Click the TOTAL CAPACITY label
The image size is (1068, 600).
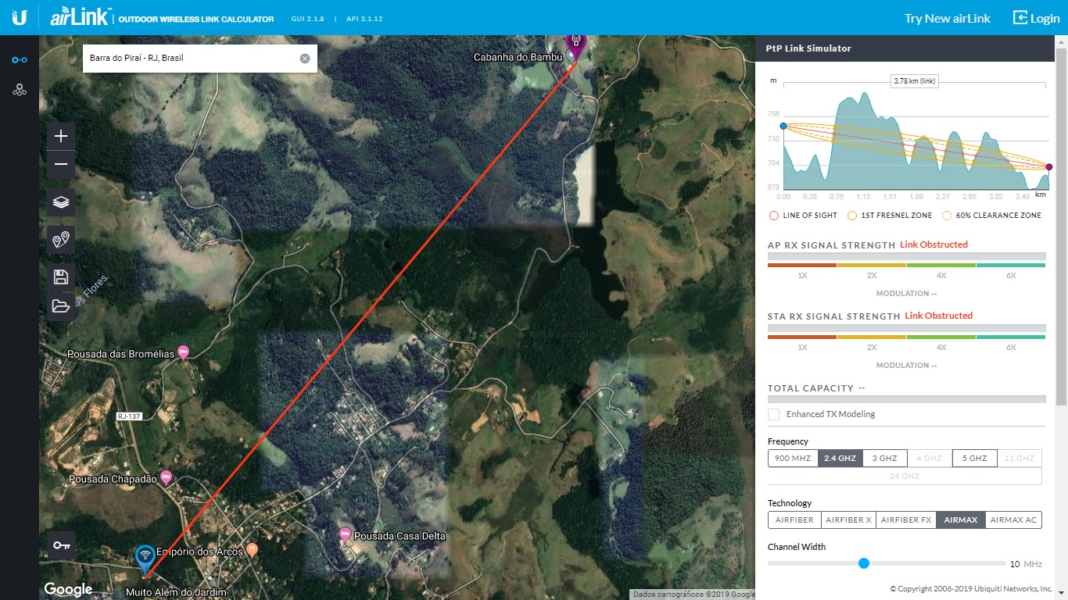[x=810, y=388]
